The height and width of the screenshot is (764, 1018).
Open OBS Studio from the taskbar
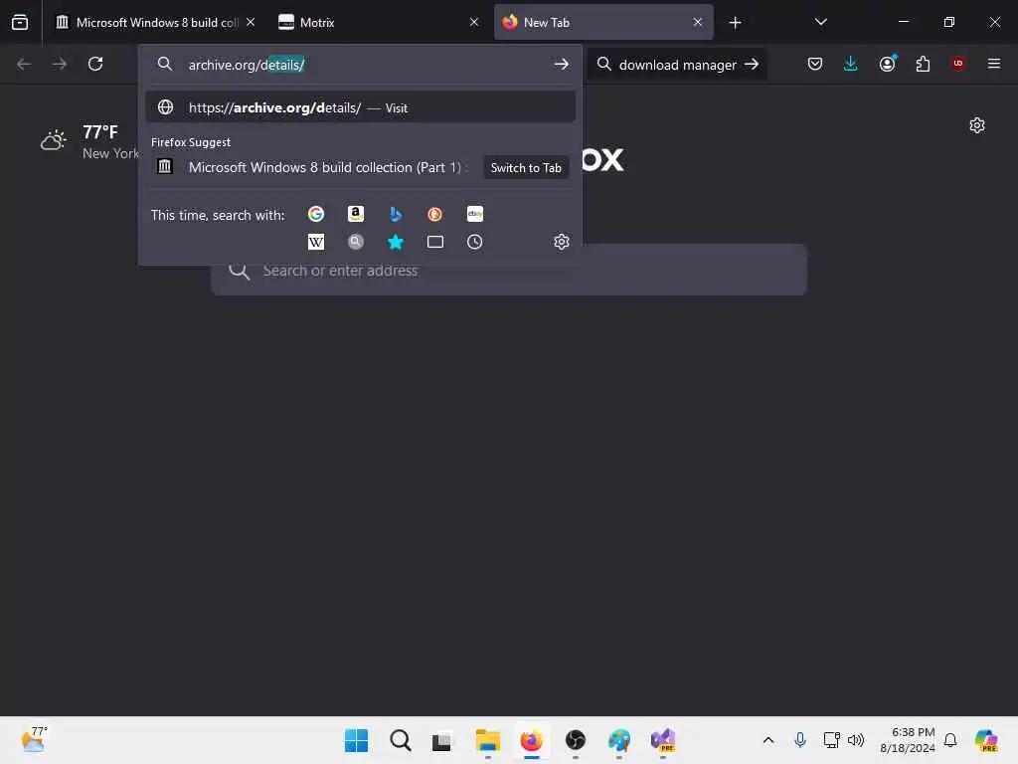(x=576, y=740)
